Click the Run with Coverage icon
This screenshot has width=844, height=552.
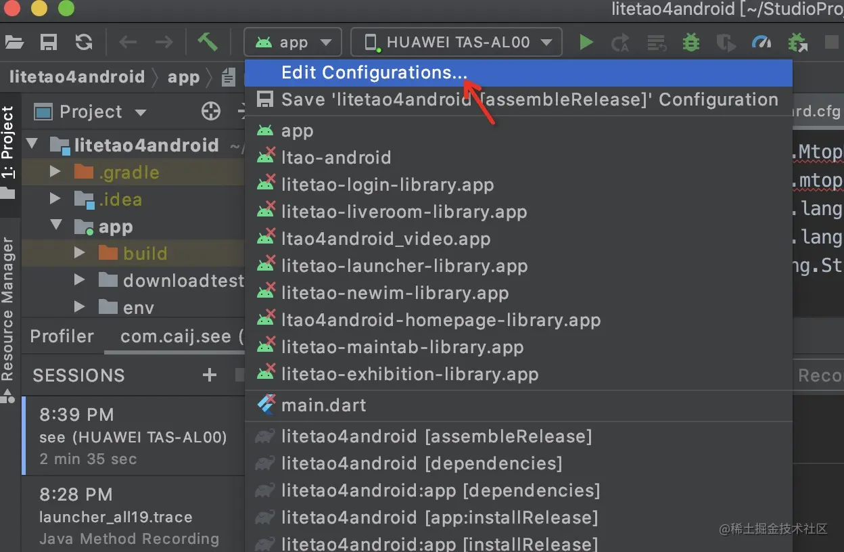tap(726, 43)
